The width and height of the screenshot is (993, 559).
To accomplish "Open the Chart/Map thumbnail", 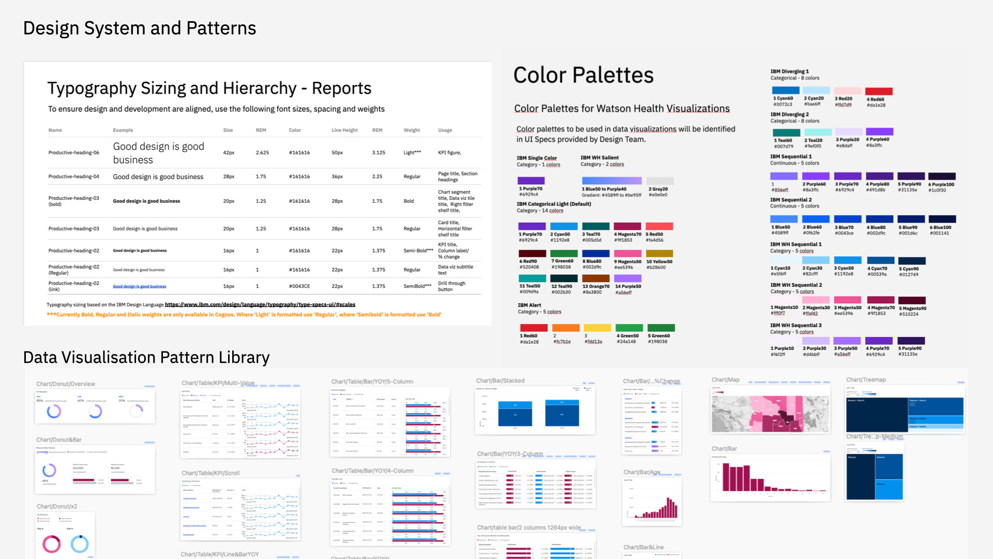I will pos(770,409).
